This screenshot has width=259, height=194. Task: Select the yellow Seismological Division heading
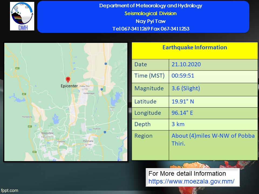[x=151, y=13]
